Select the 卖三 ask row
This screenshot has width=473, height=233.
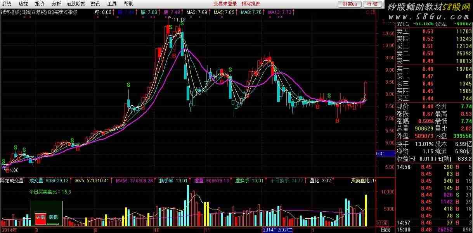click(434, 46)
